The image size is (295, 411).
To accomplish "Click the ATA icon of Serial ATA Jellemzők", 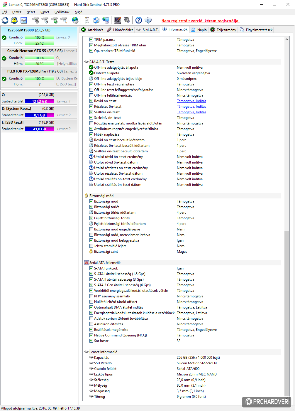I will (x=86, y=263).
